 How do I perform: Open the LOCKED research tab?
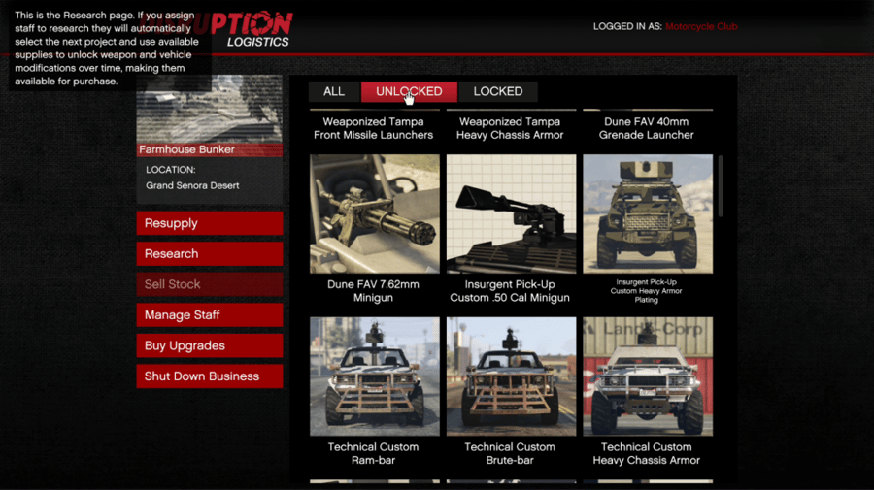[498, 91]
